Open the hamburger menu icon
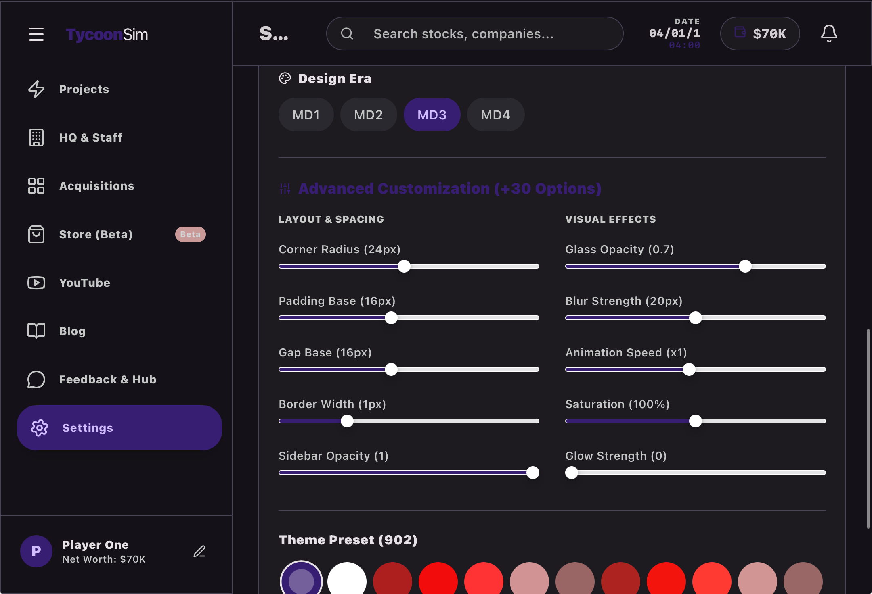 point(36,34)
